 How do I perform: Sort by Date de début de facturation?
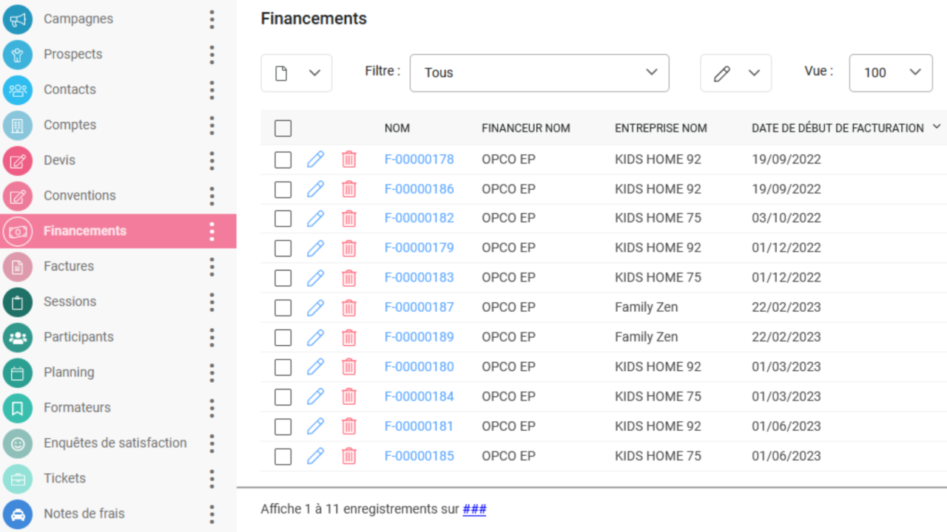[x=838, y=128]
